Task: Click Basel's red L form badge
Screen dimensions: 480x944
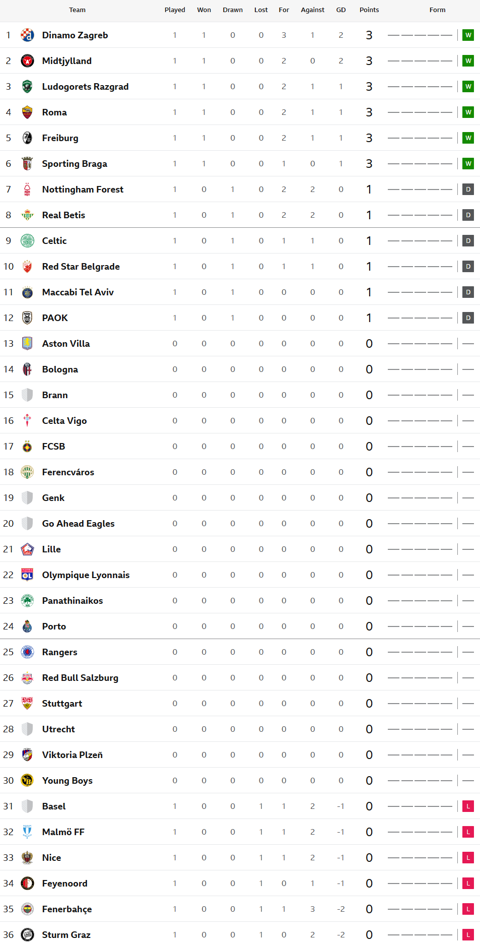Action: [x=468, y=806]
